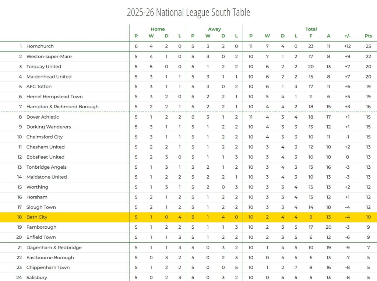Click Hornchurch's 25 points value

point(368,46)
